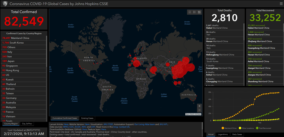
Task: Show the Logarithmic chart tab
Action: click(x=223, y=135)
